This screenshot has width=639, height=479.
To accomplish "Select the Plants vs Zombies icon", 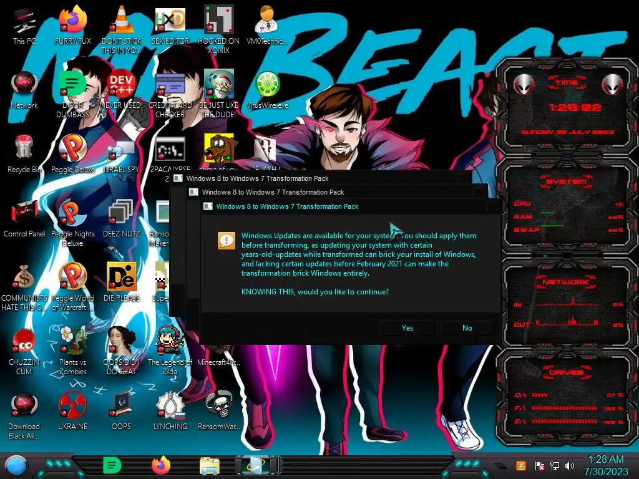I will 73,351.
